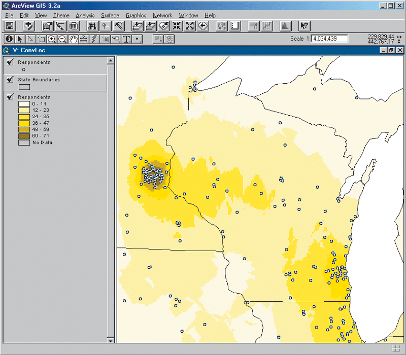This screenshot has height=355, width=406.
Task: Click the 60 - 71 legend color swatch
Action: click(24, 136)
